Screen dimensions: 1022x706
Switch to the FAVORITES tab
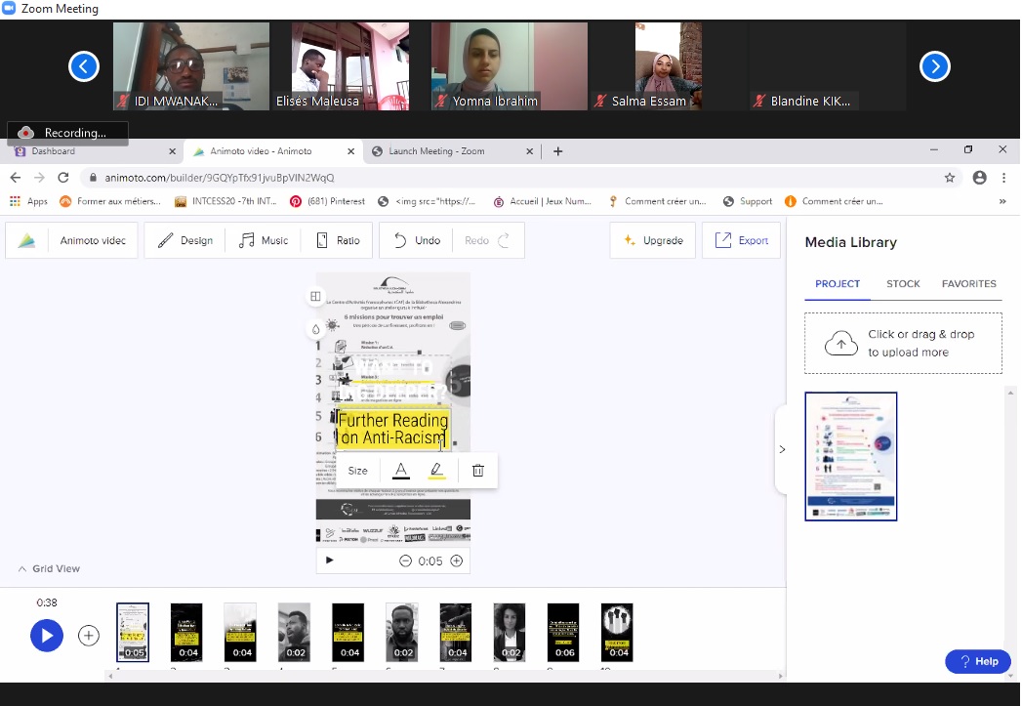pyautogui.click(x=968, y=284)
